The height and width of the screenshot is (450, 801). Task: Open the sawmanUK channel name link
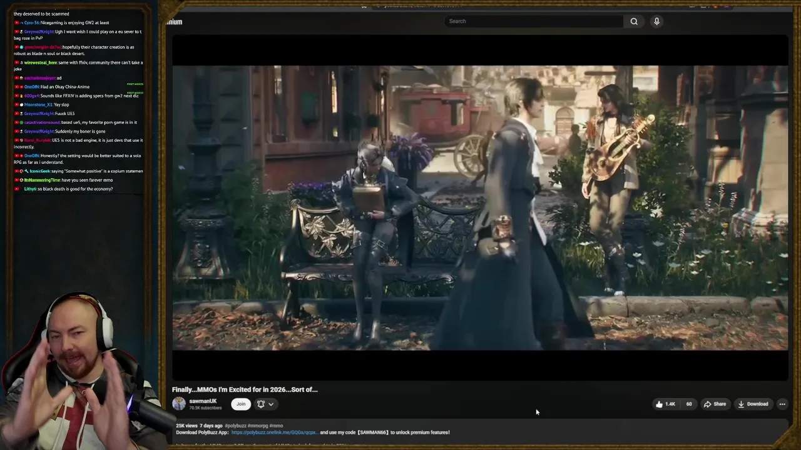pyautogui.click(x=203, y=401)
